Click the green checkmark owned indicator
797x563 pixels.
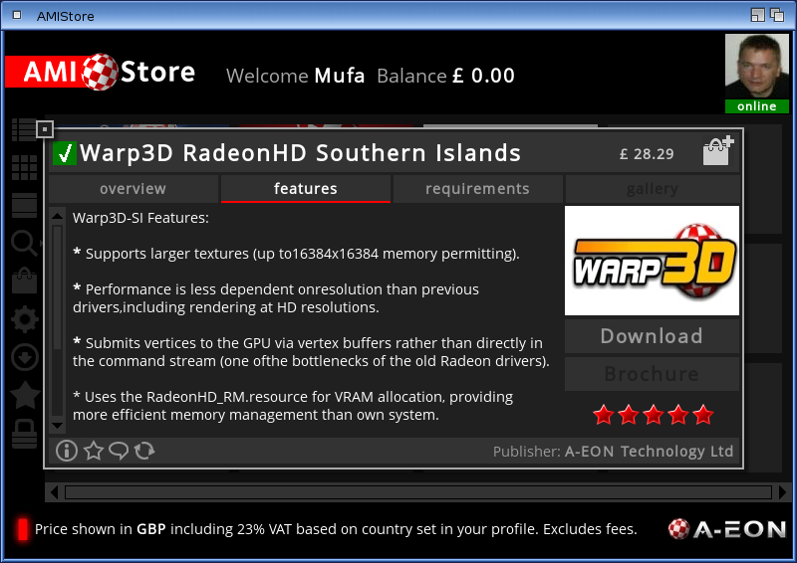[x=65, y=153]
